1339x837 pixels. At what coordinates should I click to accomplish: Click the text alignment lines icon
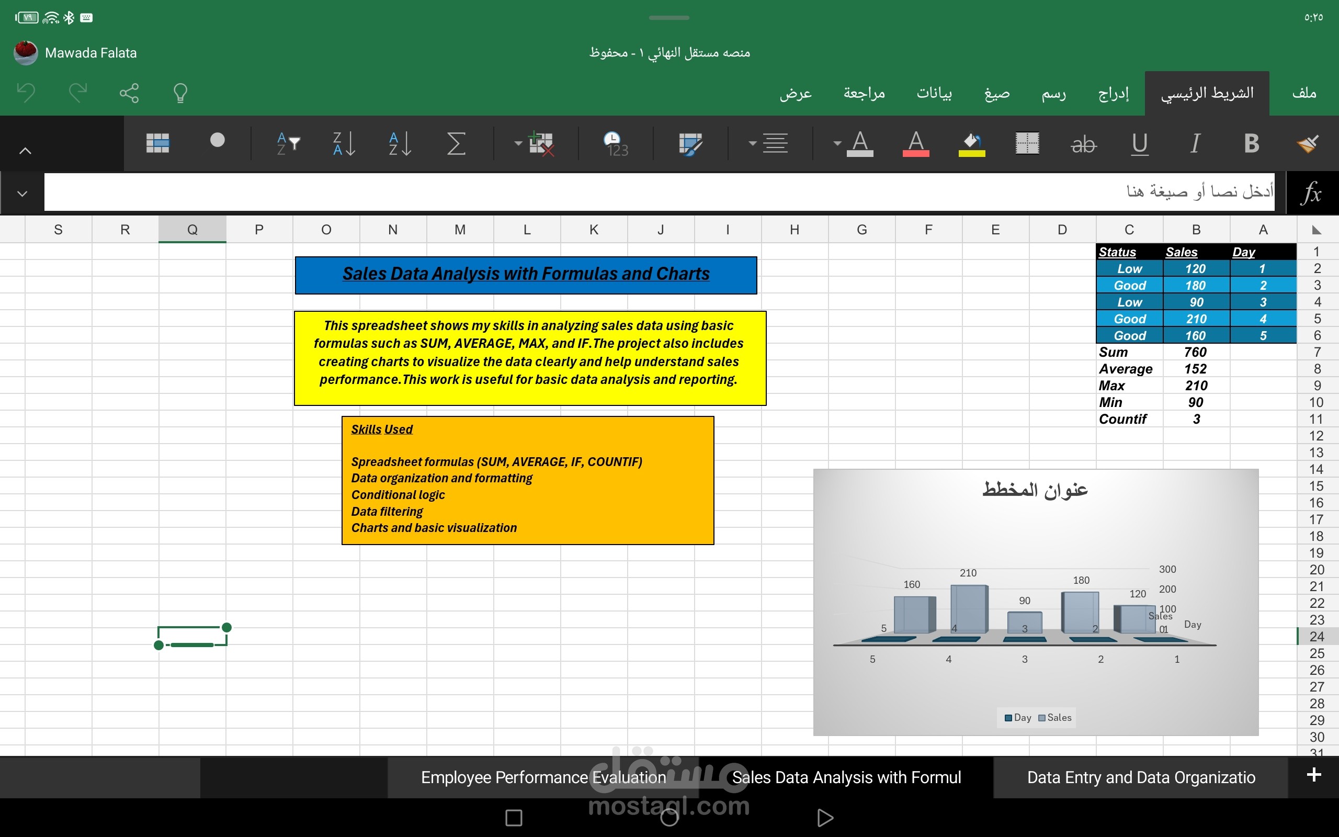coord(775,143)
